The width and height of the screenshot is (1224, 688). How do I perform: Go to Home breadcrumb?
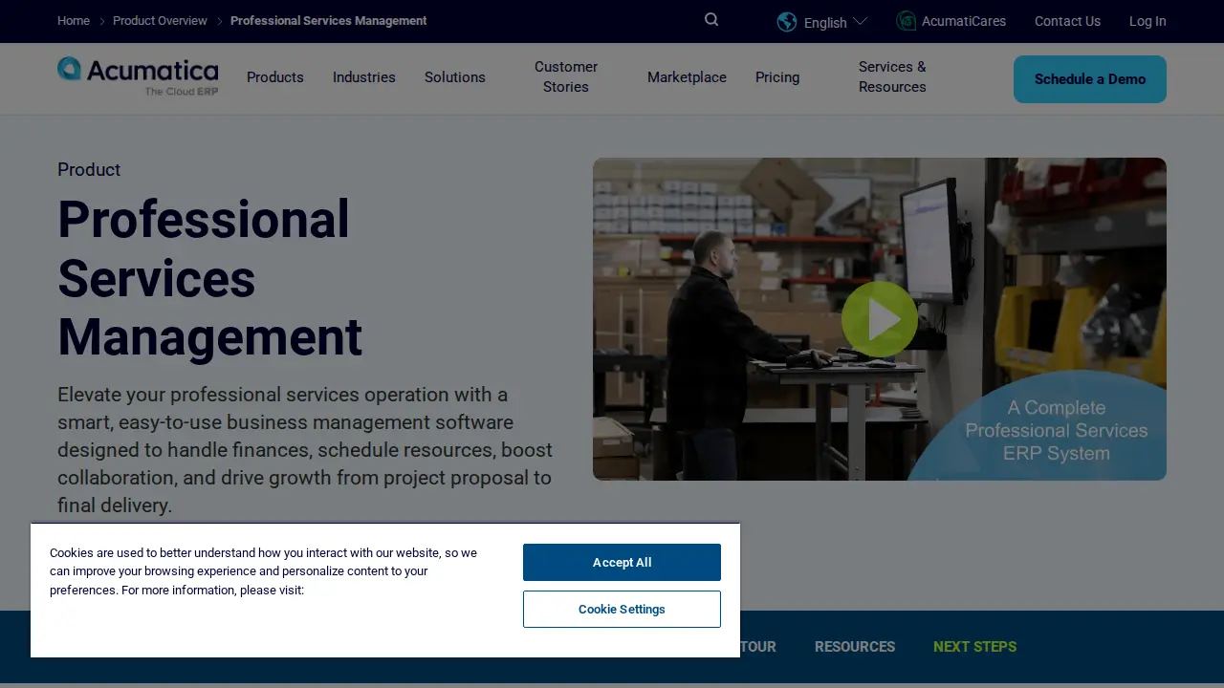tap(74, 21)
